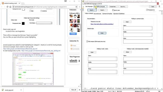Open options for small_npp.xml download
The width and height of the screenshot is (163, 92).
(21, 90)
